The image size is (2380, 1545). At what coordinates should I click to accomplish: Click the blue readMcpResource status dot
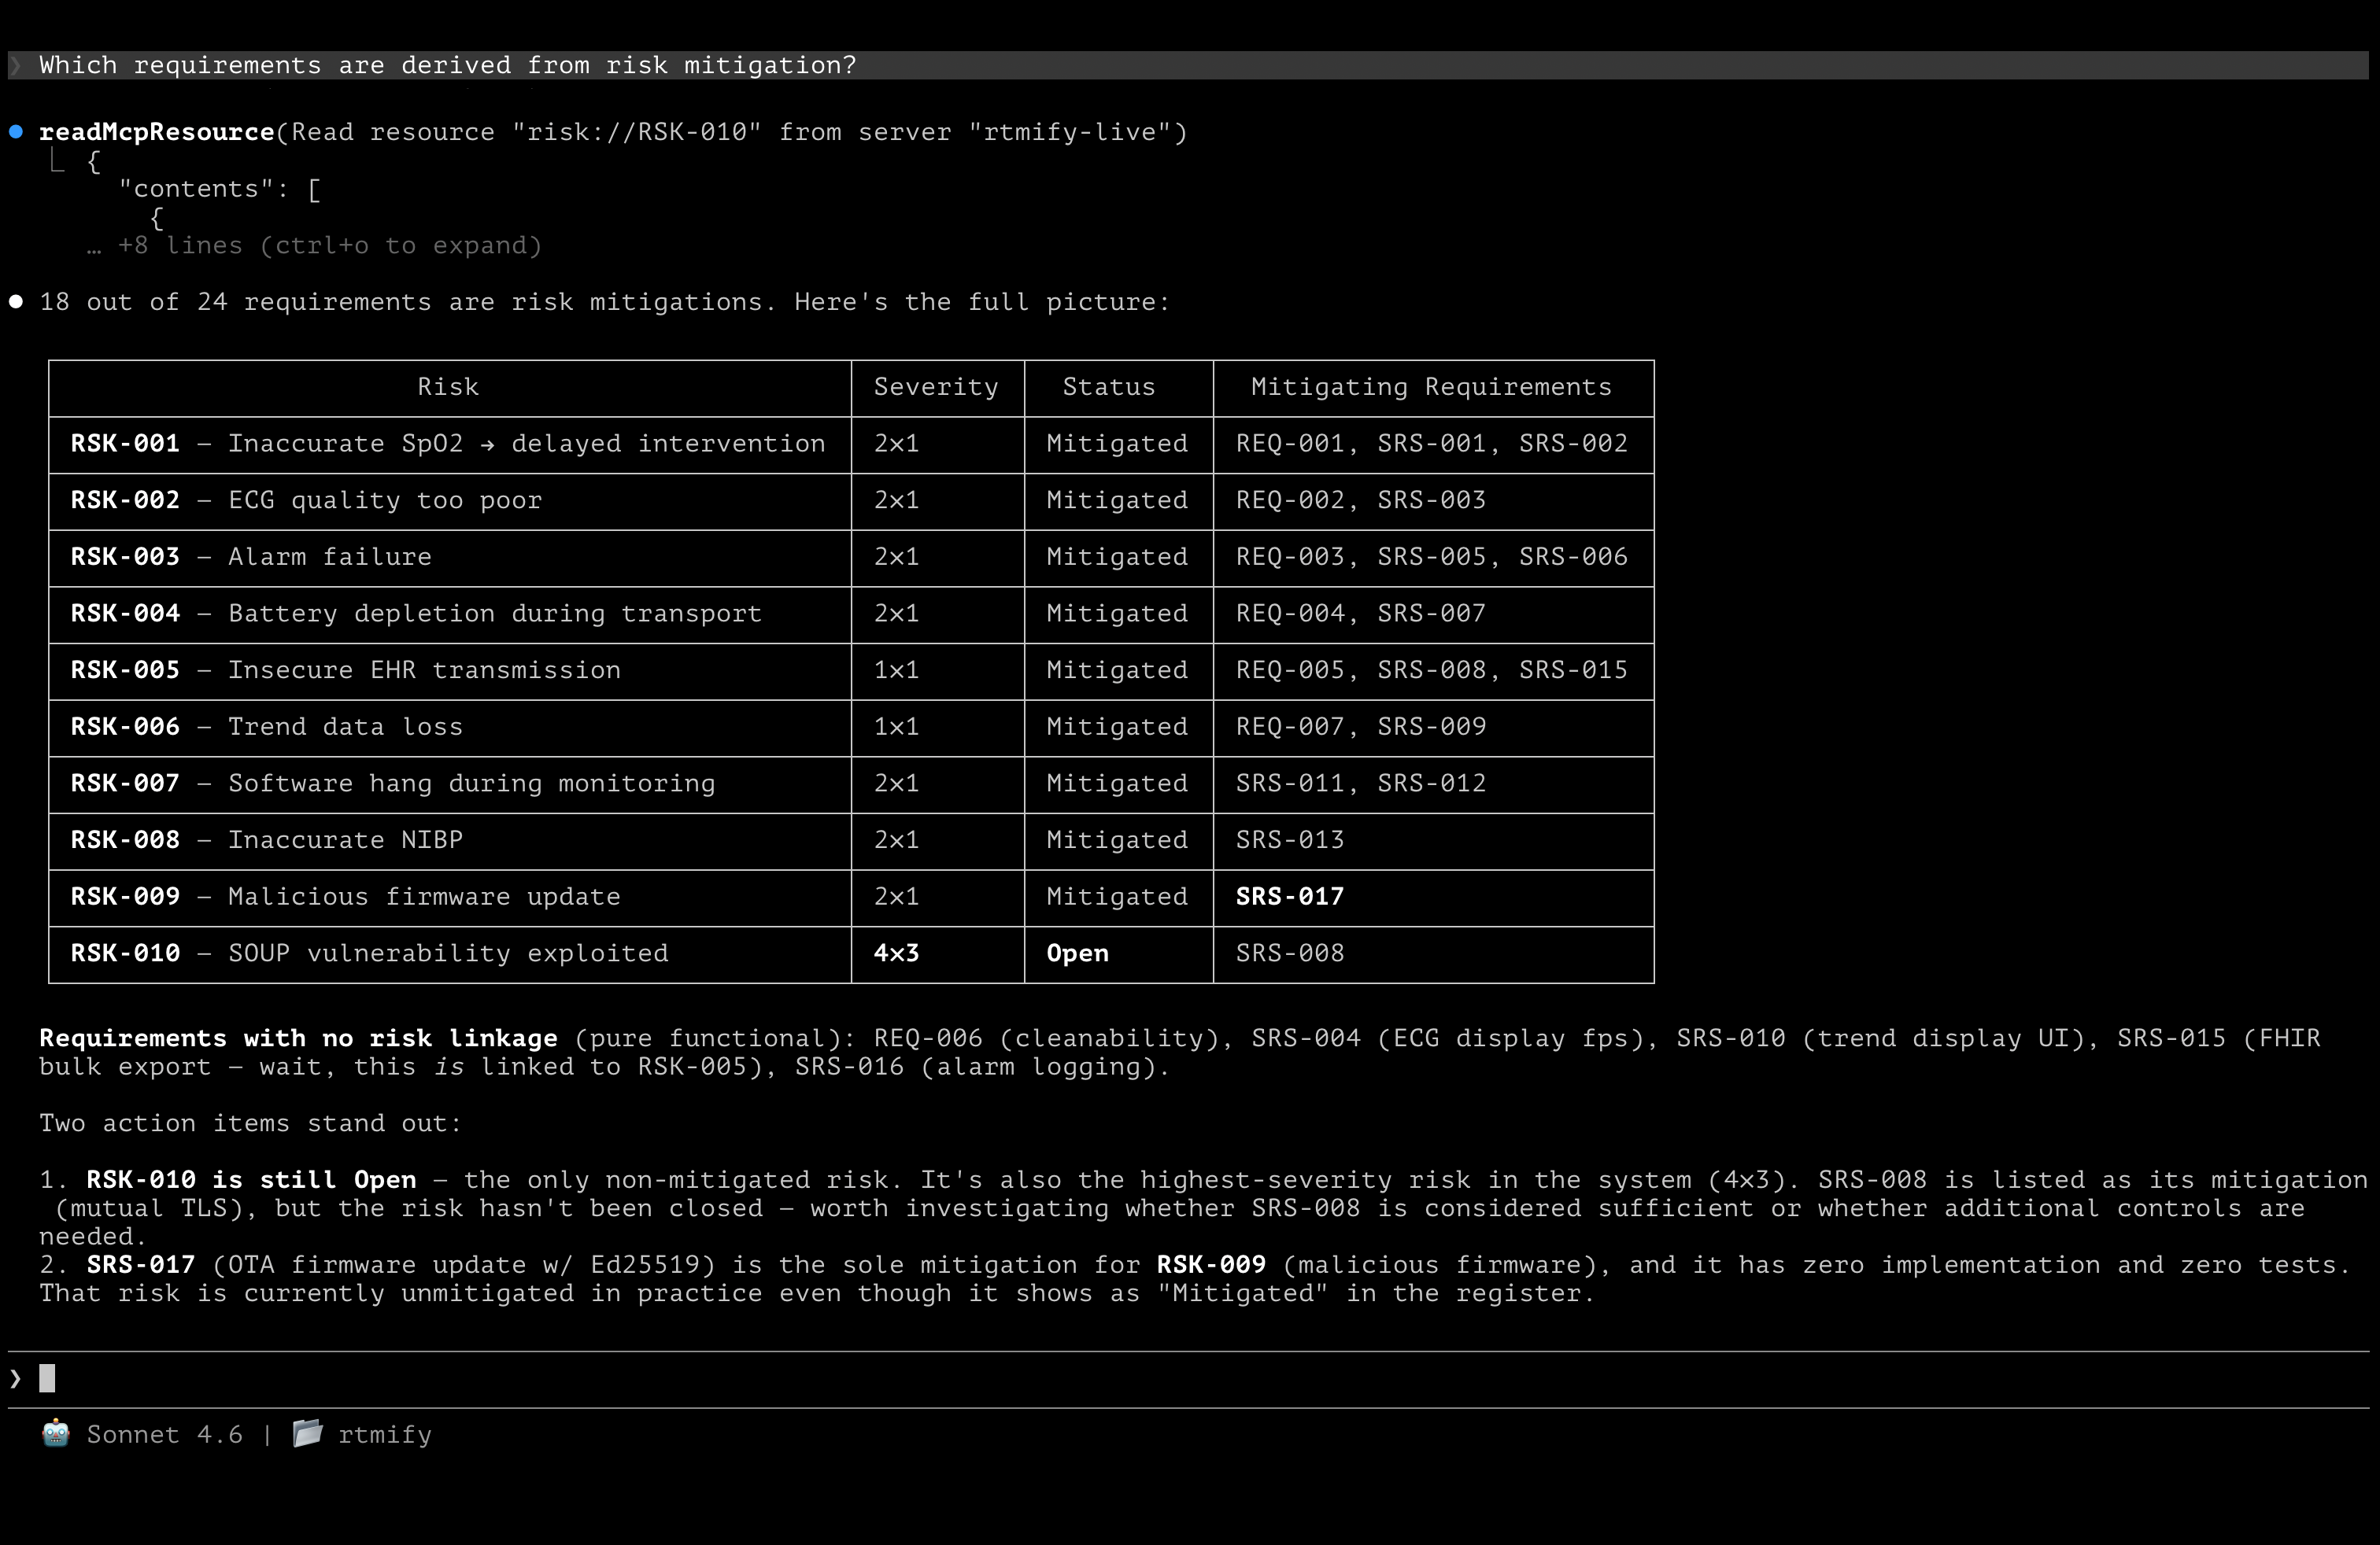point(16,132)
